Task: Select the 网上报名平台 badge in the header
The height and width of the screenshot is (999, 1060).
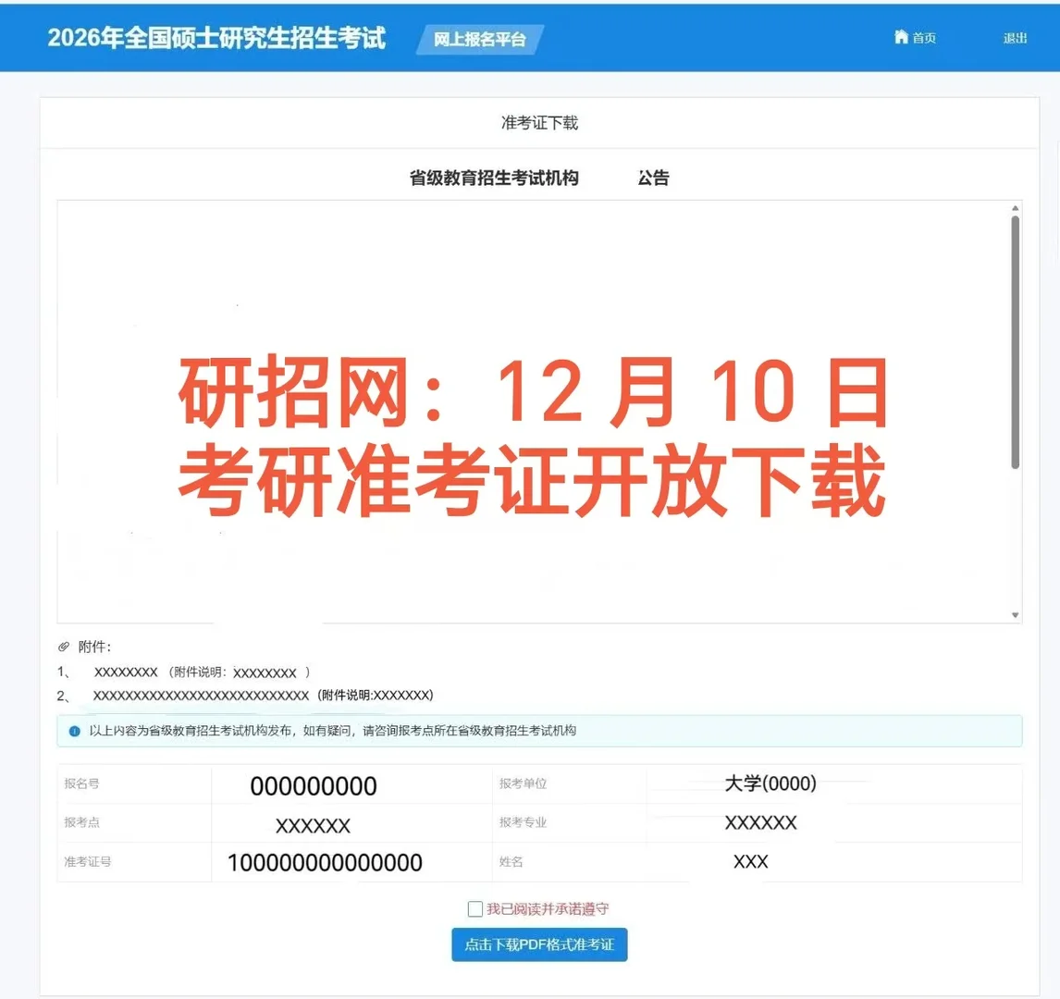Action: tap(479, 40)
